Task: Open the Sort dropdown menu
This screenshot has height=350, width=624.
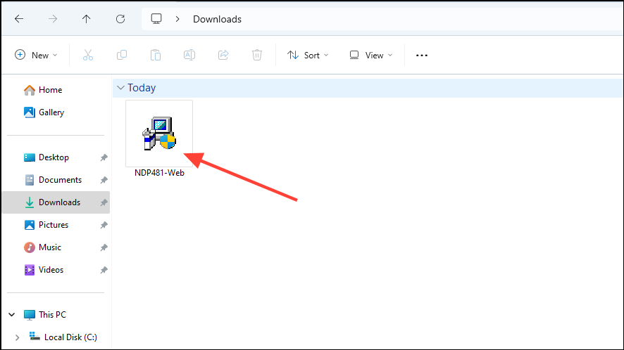Action: coord(308,56)
